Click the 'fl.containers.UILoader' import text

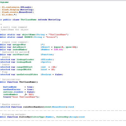[x=17, y=7]
